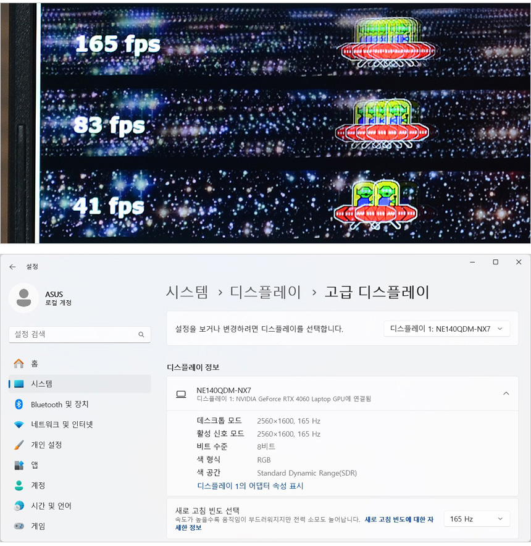Select the Bluetooth 및 장치 icon
The image size is (531, 546).
(x=19, y=405)
